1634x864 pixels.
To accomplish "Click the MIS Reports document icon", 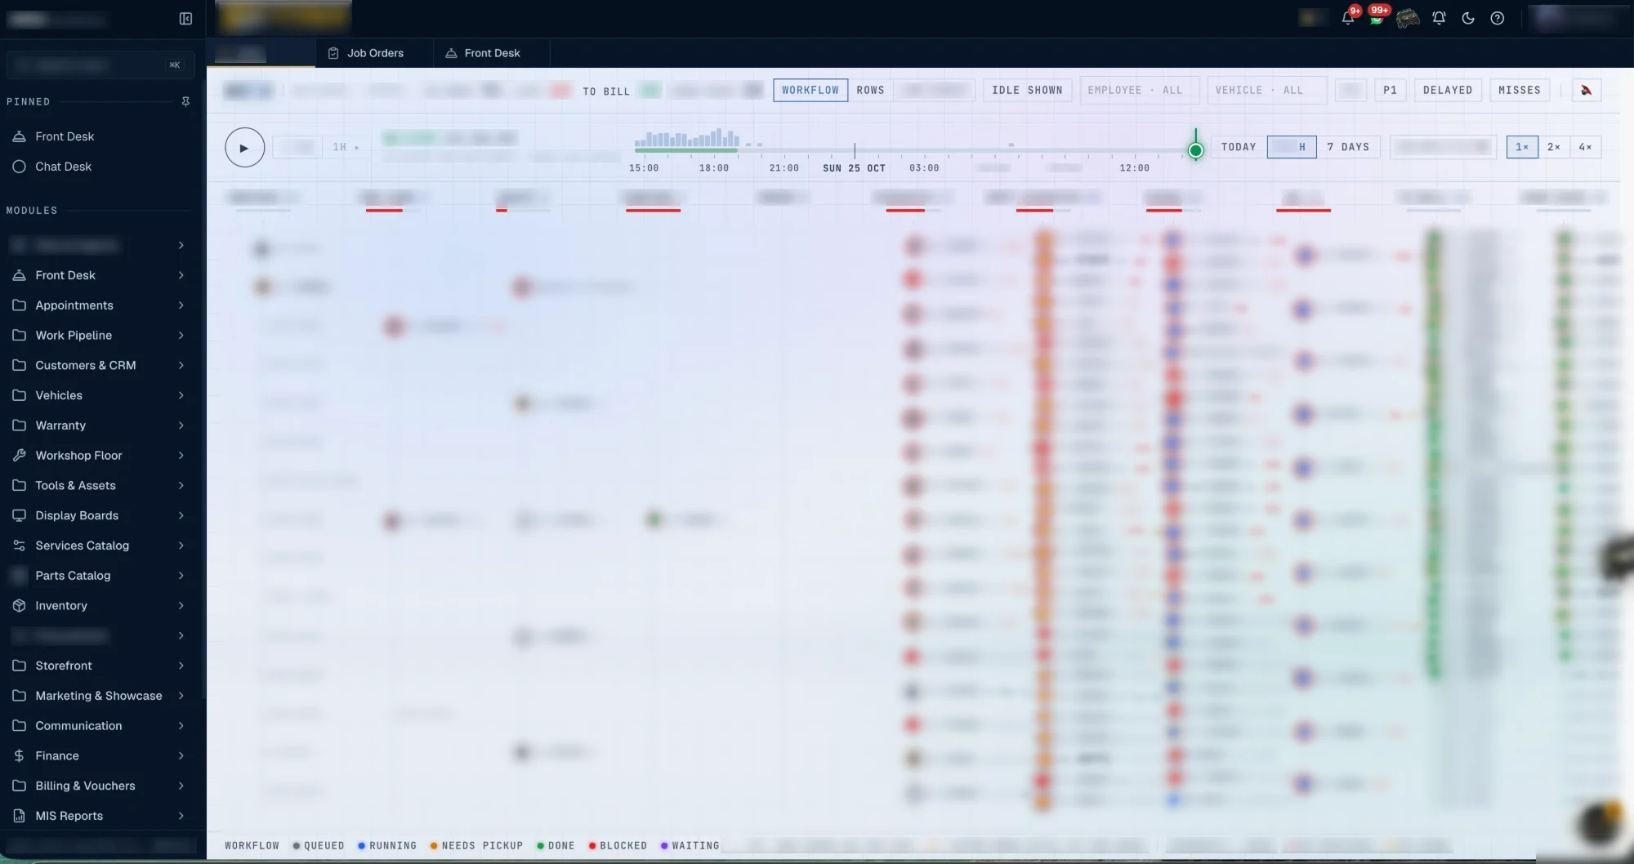I will tap(20, 816).
